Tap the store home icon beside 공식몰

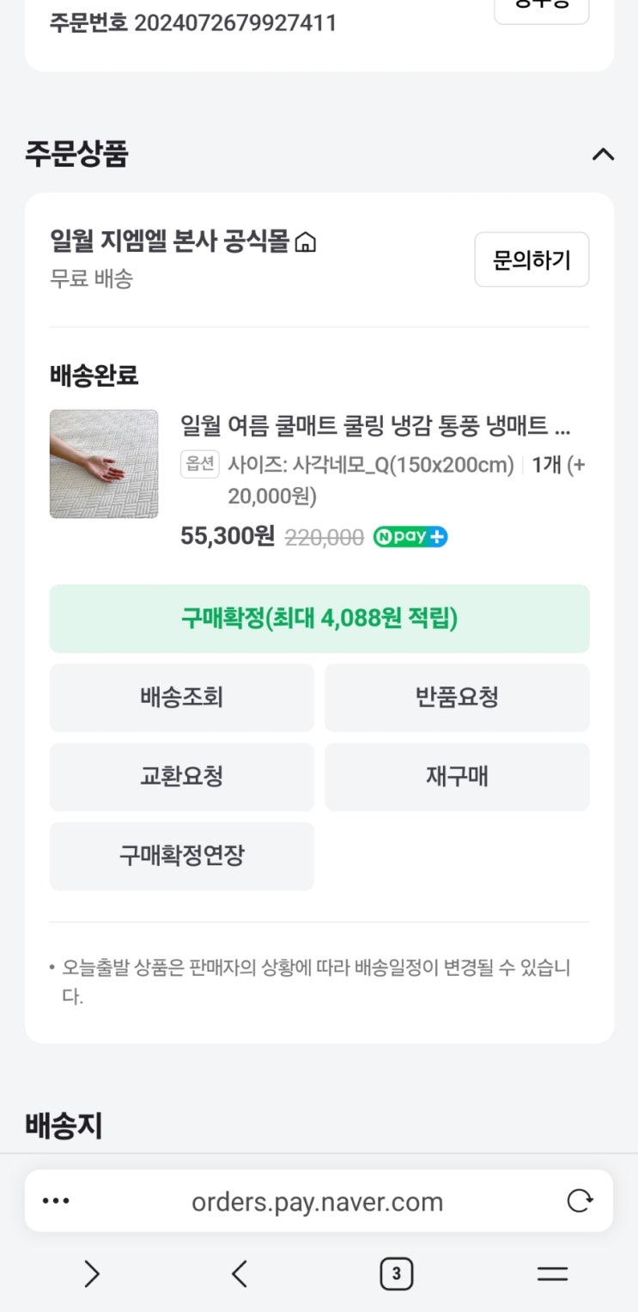point(305,243)
